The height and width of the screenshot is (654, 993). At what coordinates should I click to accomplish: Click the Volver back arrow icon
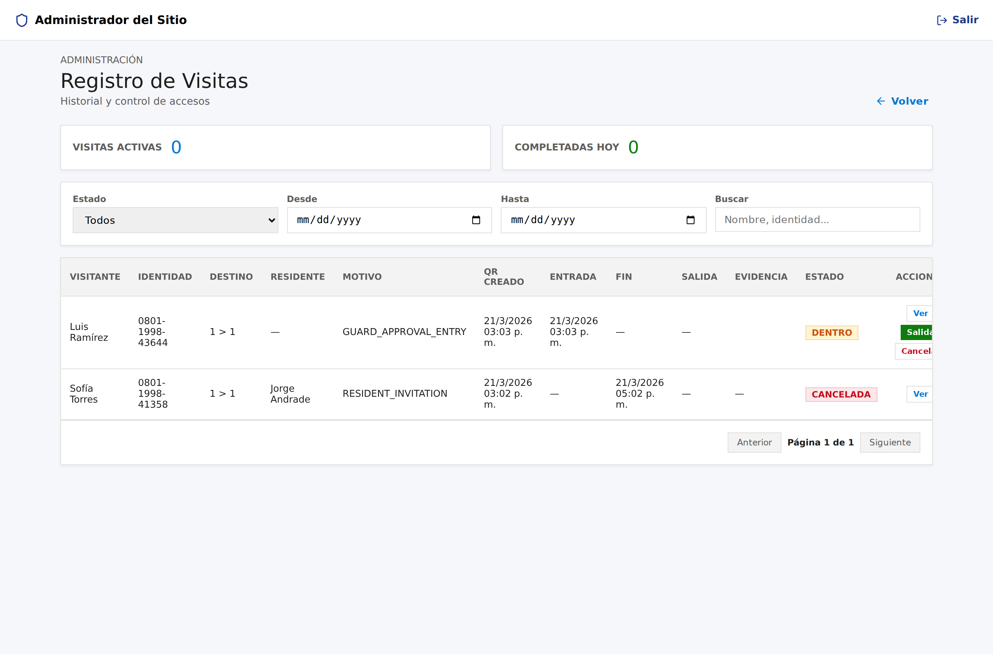(x=881, y=101)
